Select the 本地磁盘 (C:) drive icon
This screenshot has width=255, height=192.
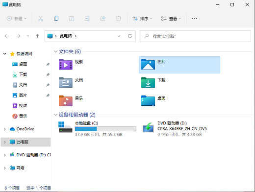(x=65, y=127)
